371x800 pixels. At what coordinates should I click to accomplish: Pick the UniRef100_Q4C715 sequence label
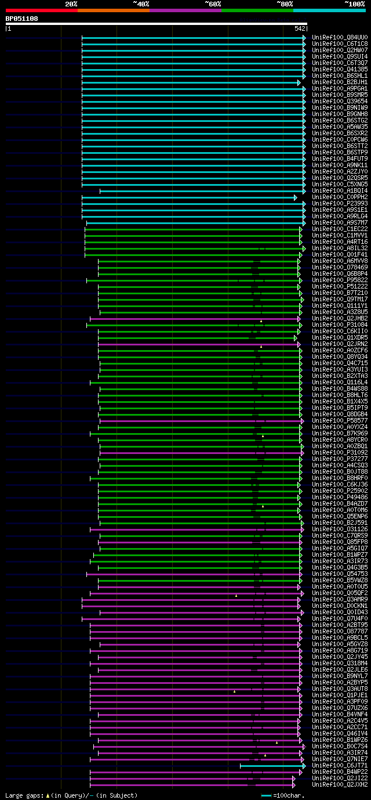point(340,363)
